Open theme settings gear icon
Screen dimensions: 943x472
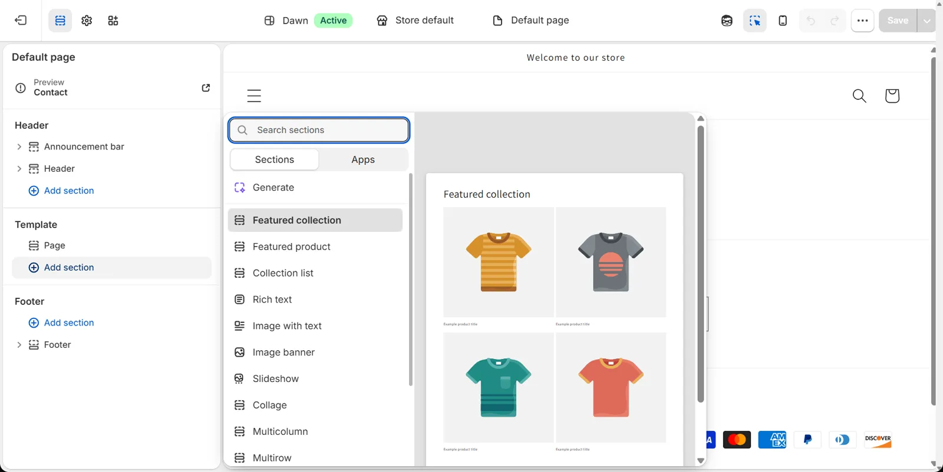[87, 21]
